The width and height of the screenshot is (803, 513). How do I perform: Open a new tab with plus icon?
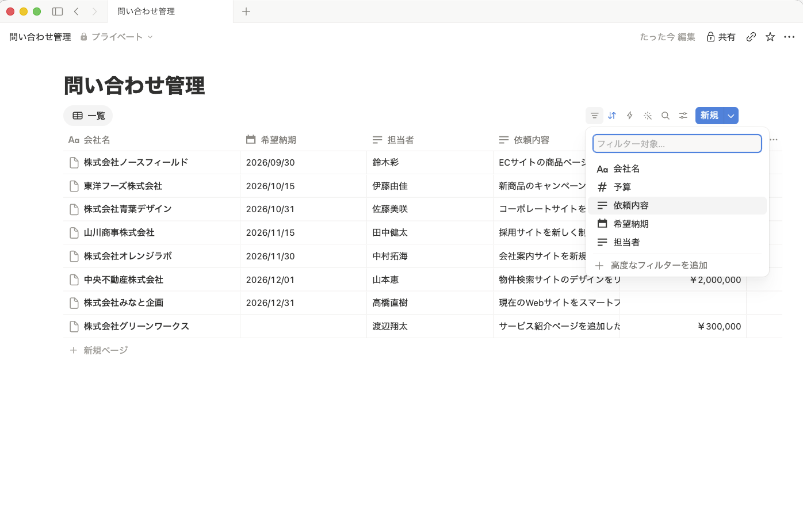click(x=246, y=12)
